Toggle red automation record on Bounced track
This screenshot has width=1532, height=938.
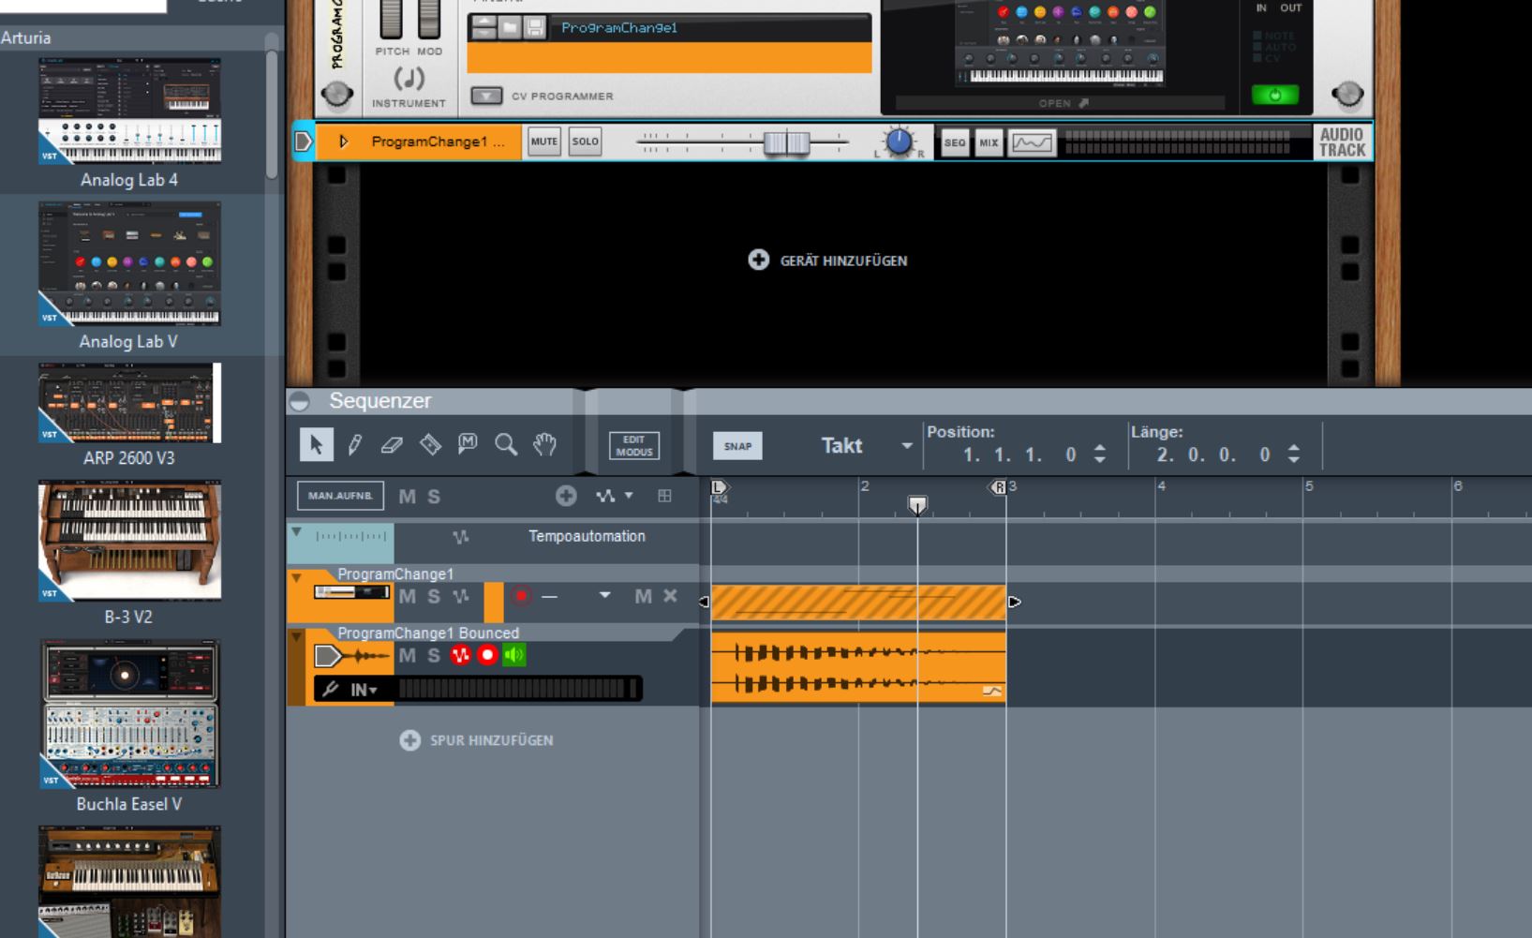460,655
